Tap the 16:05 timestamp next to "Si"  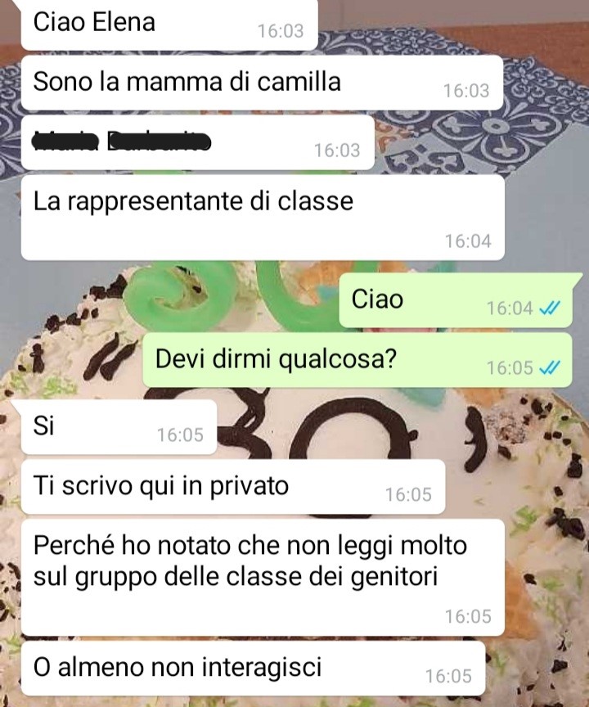tap(180, 435)
